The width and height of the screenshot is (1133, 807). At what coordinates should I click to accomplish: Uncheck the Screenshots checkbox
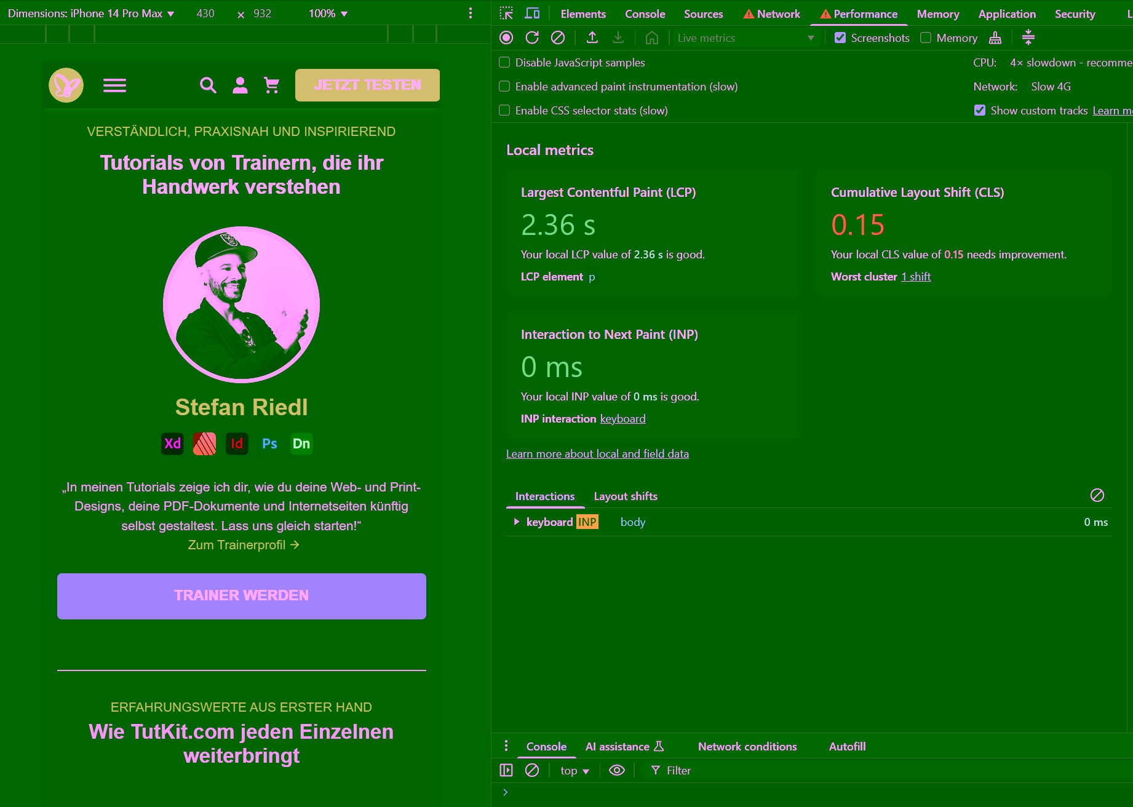point(840,38)
